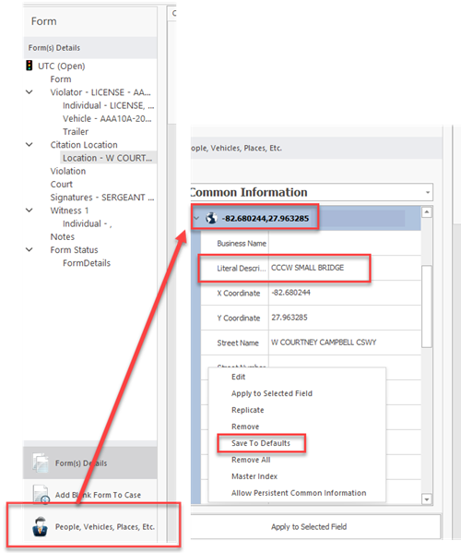Open the Common Information dropdown
461x553 pixels.
tap(428, 192)
